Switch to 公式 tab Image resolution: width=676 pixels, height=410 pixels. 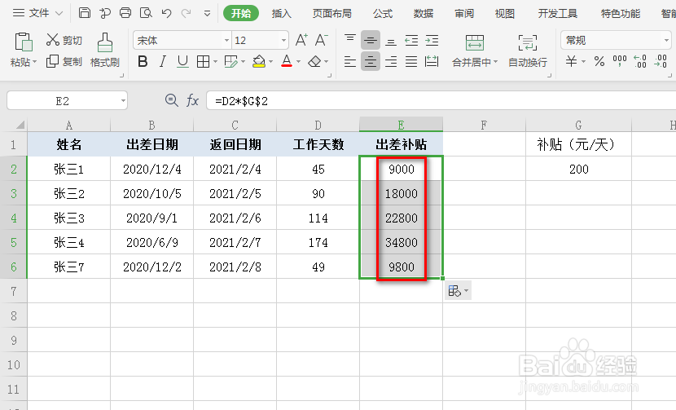click(383, 13)
